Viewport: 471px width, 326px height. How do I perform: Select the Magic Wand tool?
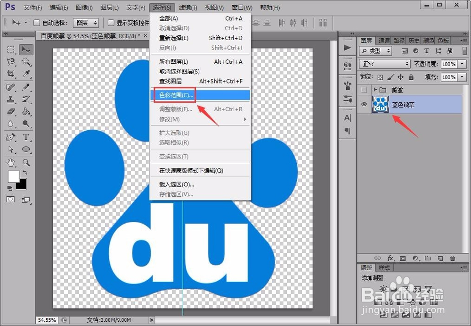click(26, 62)
